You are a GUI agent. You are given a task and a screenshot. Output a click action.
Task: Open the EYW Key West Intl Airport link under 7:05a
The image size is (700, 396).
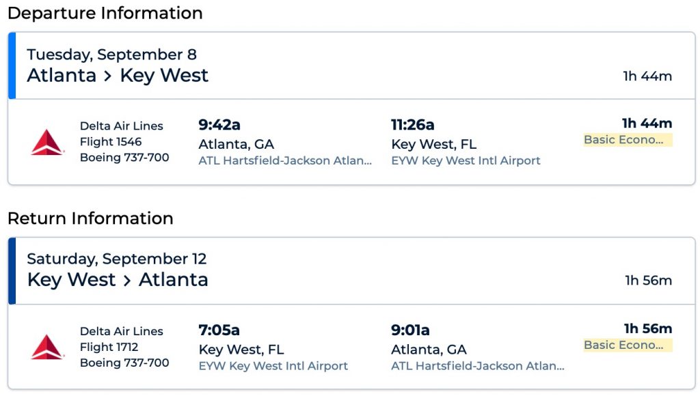click(x=273, y=366)
